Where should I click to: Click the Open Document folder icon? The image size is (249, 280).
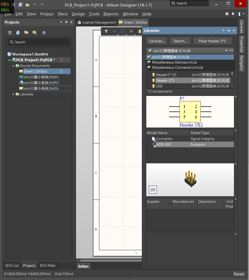[x=27, y=5]
